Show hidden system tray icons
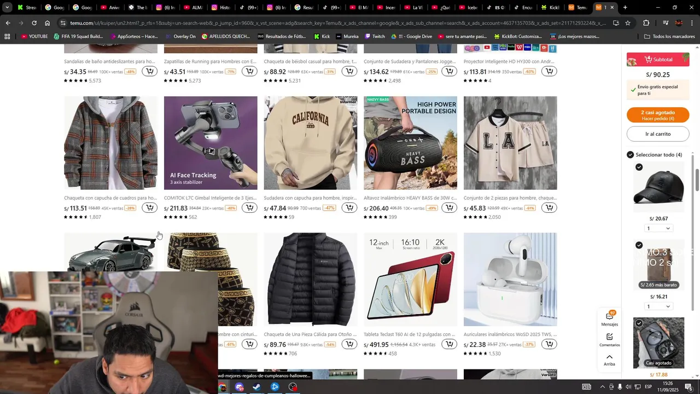 602,387
